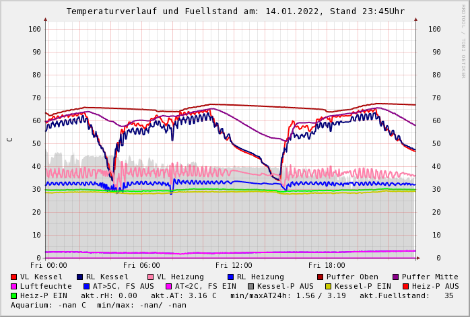Click the 'Fri 18:00' time axis label
The image size is (470, 317).
click(x=327, y=265)
